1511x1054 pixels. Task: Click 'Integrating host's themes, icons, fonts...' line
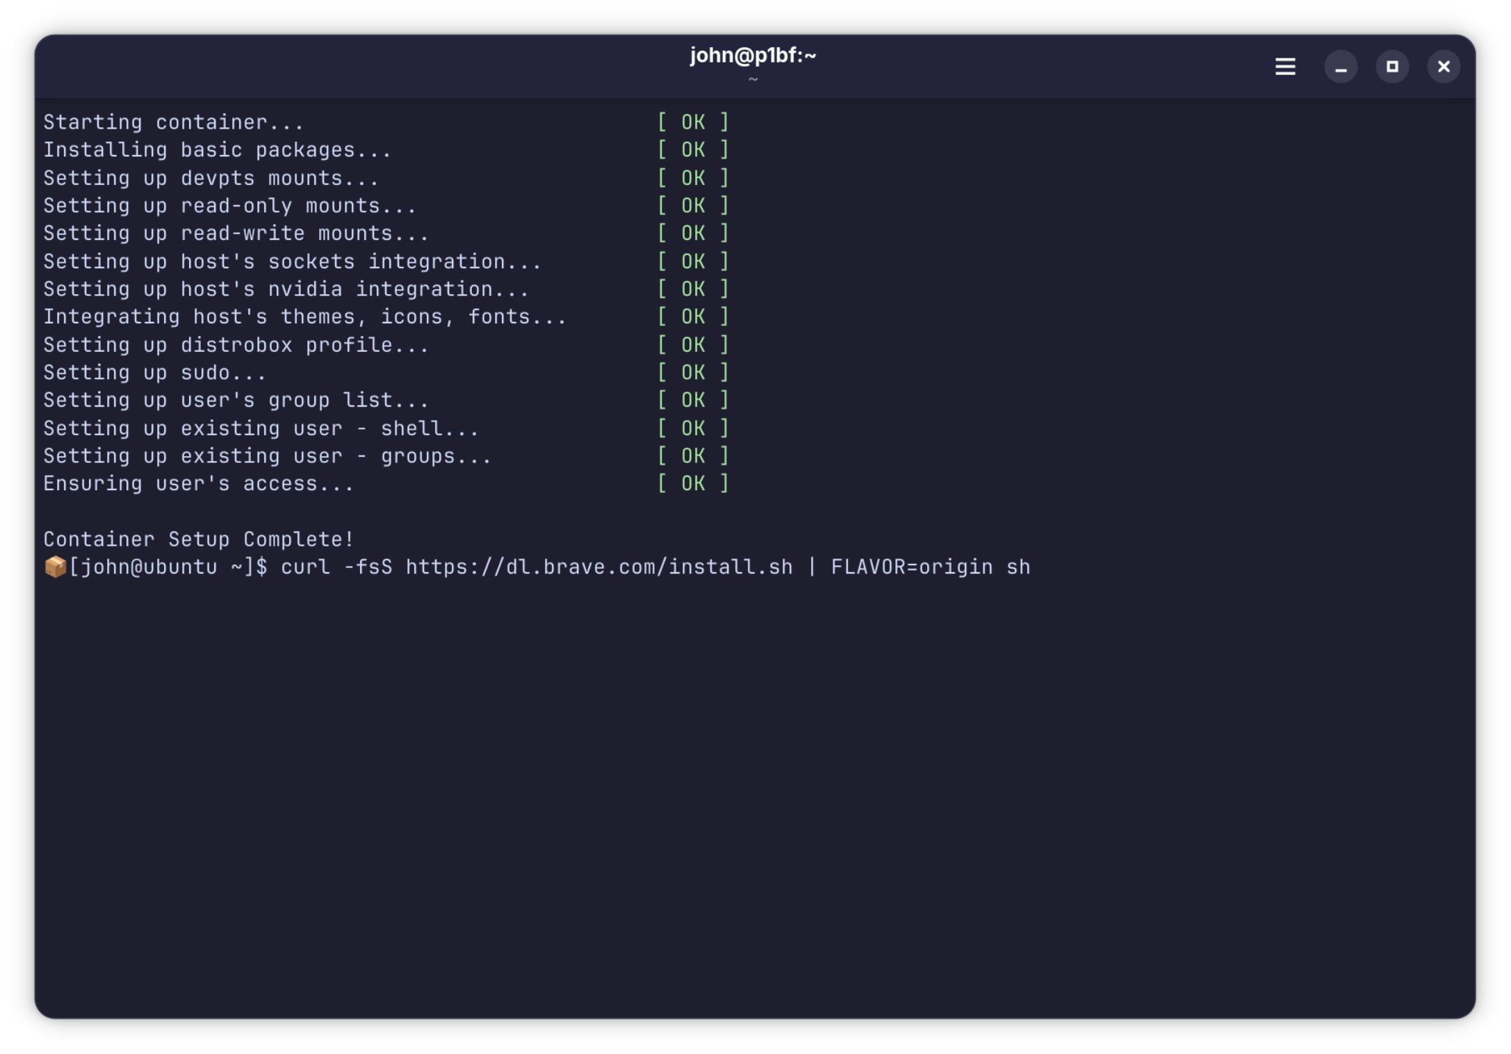pyautogui.click(x=305, y=317)
